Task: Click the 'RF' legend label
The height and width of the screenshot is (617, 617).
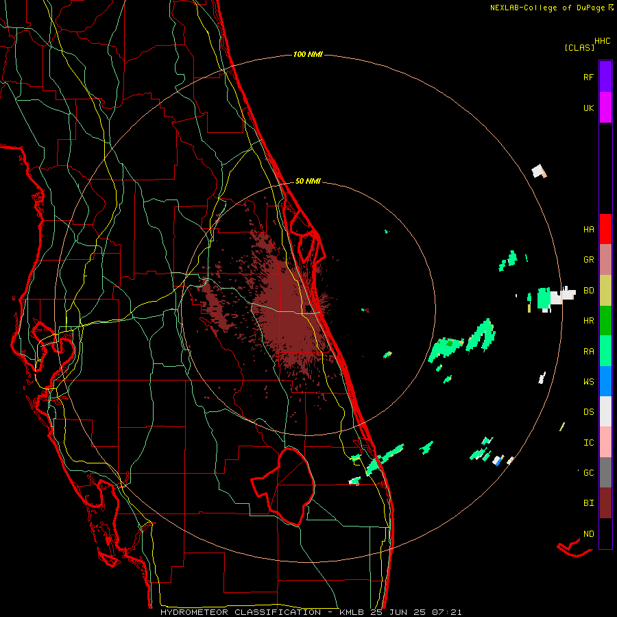Action: point(588,77)
